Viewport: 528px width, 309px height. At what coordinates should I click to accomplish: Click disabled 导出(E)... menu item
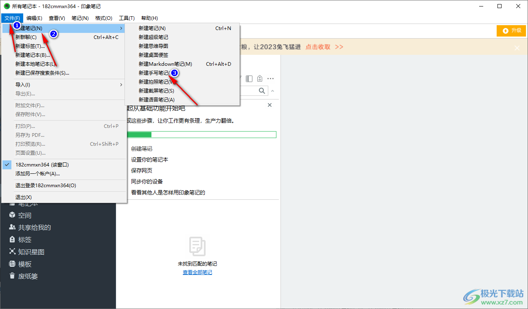pyautogui.click(x=64, y=94)
